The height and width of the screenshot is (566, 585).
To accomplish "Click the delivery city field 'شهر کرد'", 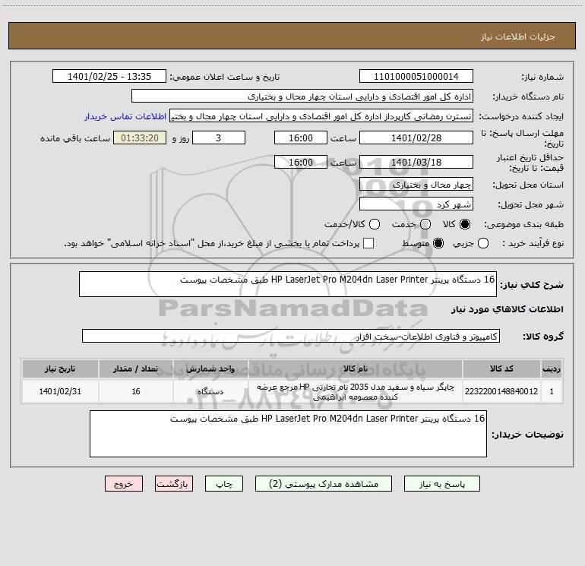I will coord(416,204).
